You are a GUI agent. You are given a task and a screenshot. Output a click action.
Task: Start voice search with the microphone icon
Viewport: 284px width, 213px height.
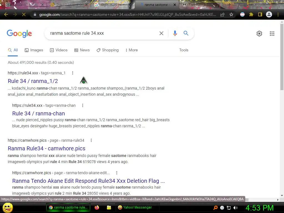point(175,33)
